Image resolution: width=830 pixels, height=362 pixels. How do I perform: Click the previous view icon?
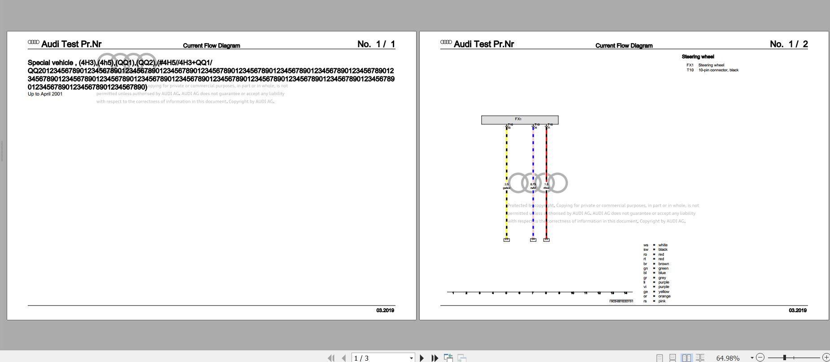pyautogui.click(x=448, y=358)
